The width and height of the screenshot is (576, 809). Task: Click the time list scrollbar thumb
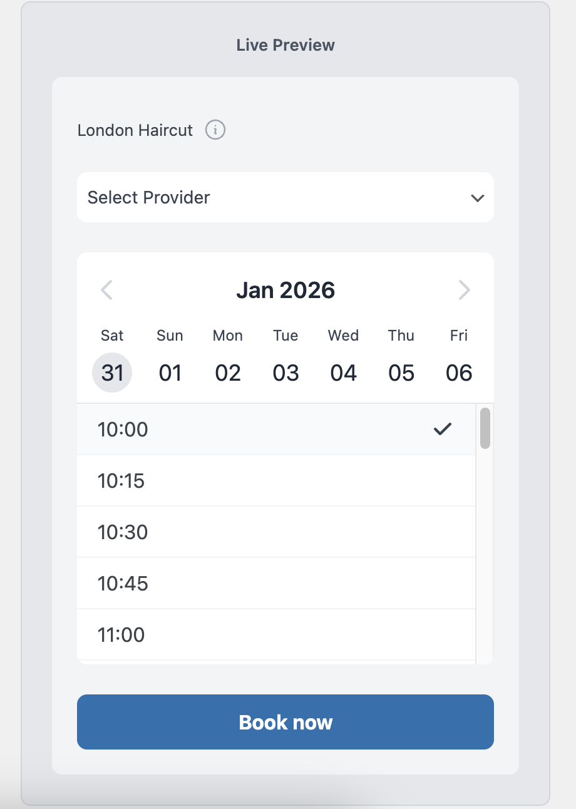pyautogui.click(x=485, y=428)
